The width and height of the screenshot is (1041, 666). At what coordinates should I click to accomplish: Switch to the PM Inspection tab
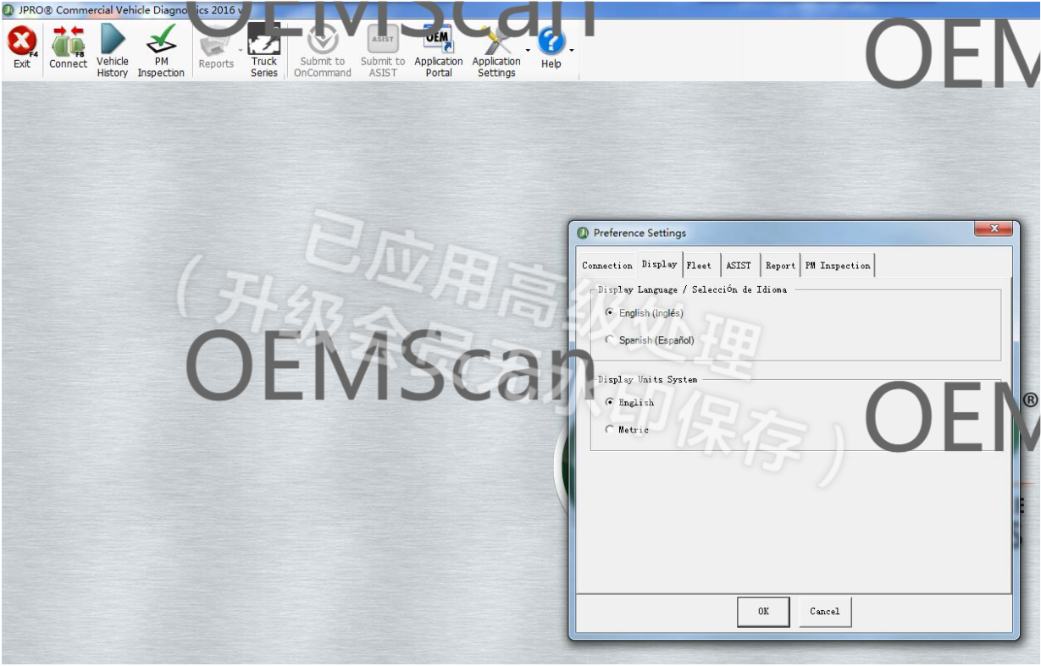click(x=838, y=266)
